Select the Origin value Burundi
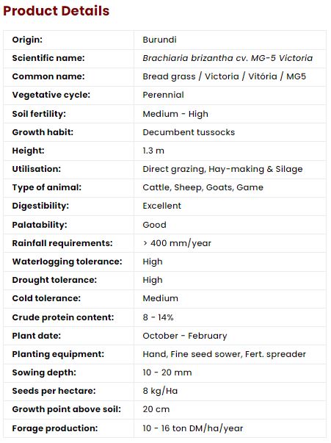Screen dimensions: 331x443 [159, 40]
